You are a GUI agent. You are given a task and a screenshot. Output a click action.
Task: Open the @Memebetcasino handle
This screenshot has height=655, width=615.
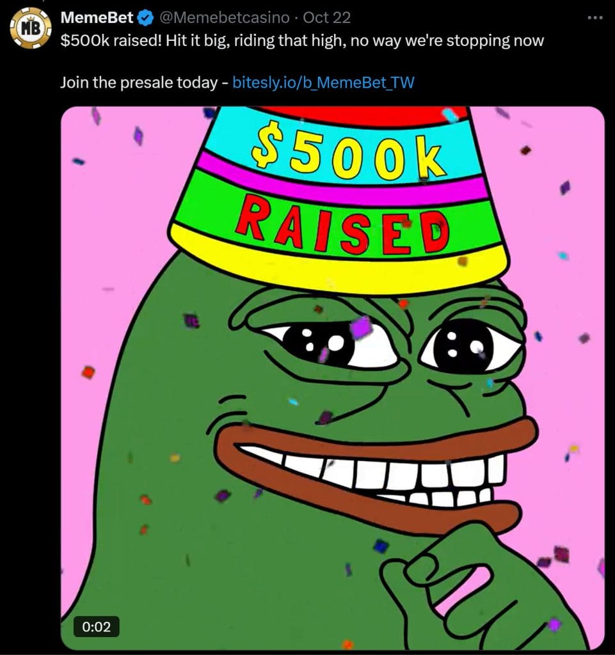pyautogui.click(x=225, y=17)
